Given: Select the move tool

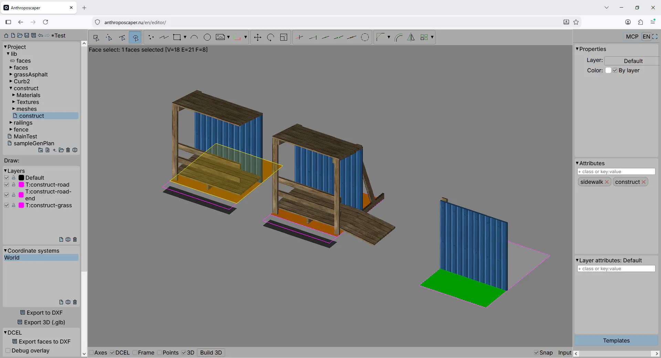Looking at the screenshot, I should point(258,37).
